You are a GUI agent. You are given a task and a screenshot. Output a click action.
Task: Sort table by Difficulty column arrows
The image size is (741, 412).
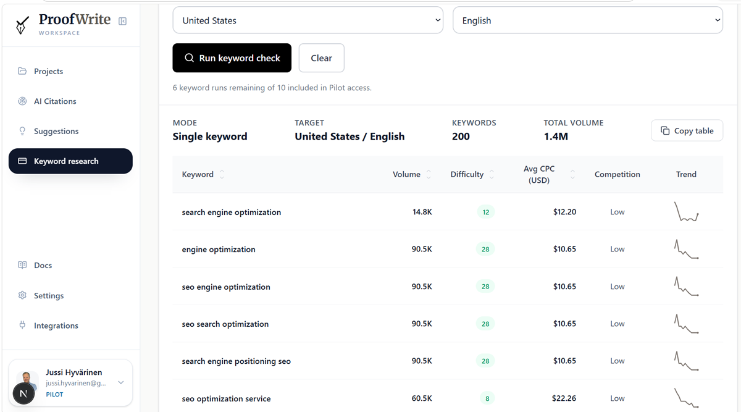point(492,175)
